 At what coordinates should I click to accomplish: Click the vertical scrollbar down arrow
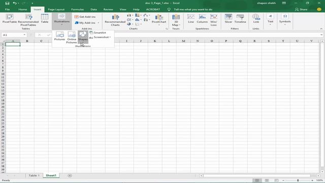pos(322,172)
